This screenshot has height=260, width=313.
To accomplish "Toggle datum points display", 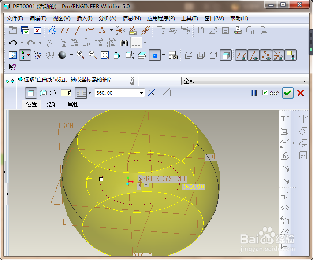I will click(x=266, y=55).
